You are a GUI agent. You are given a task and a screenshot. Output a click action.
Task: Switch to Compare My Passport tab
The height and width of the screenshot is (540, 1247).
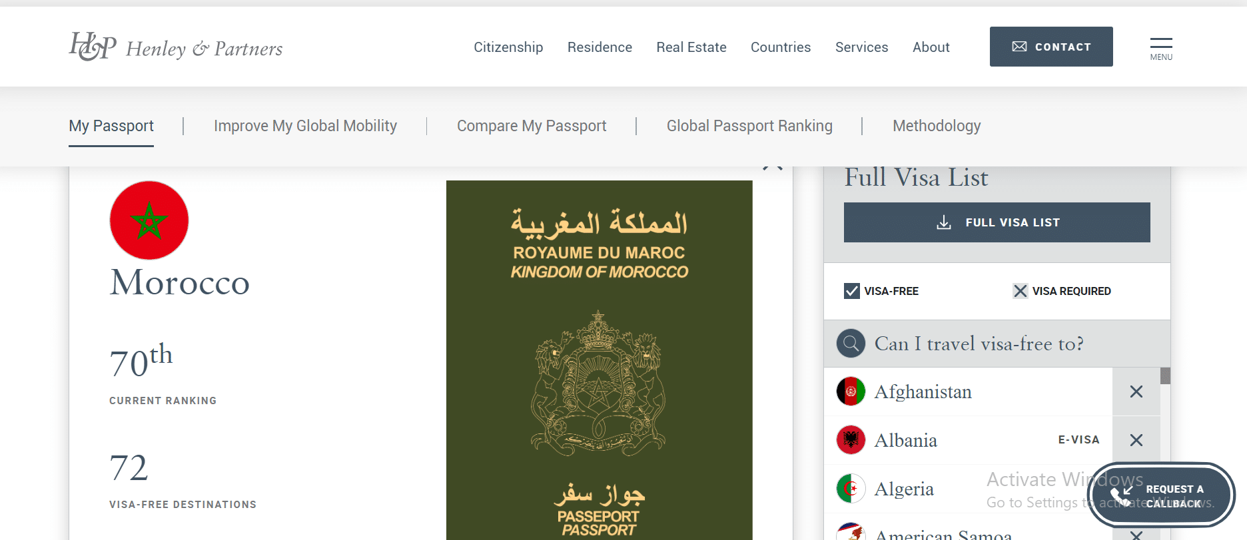click(532, 126)
